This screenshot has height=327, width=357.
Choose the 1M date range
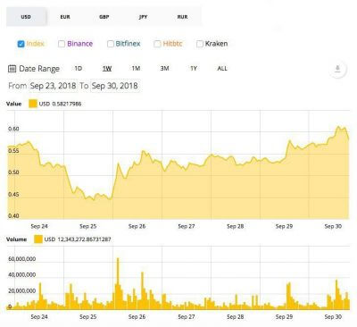136,69
